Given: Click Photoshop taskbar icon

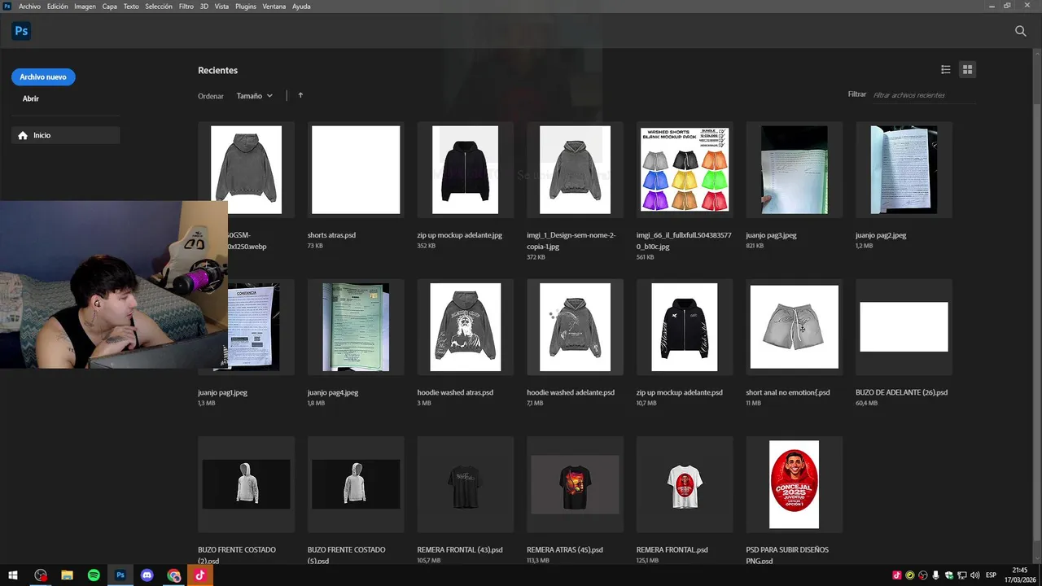Looking at the screenshot, I should 120,575.
